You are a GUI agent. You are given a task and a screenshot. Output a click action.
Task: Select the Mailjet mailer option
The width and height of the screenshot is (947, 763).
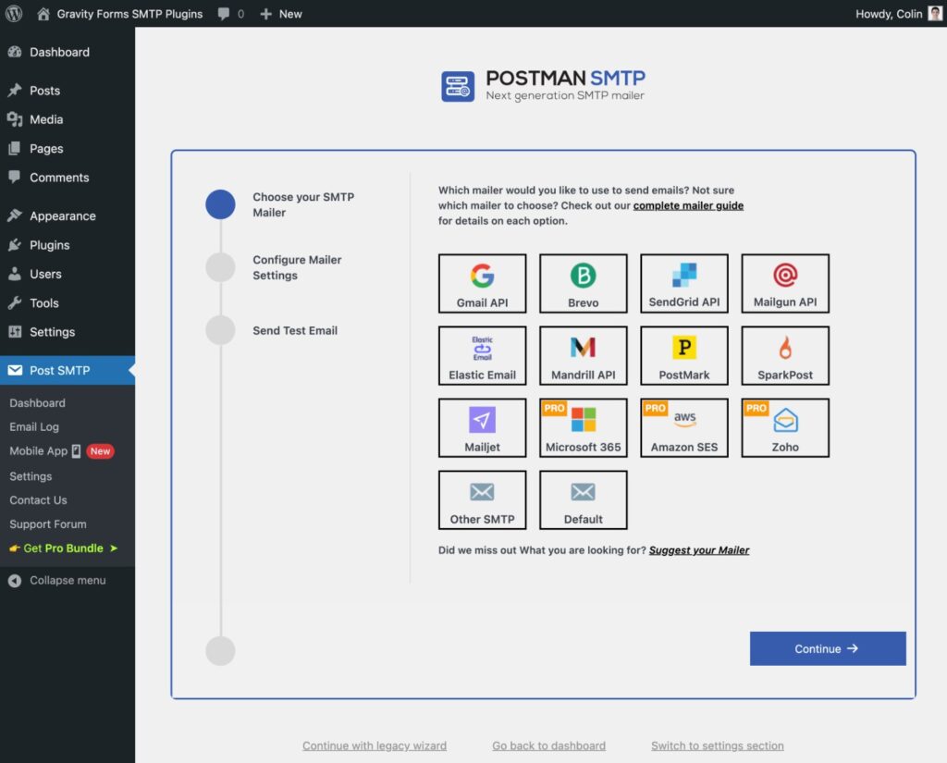(x=482, y=428)
